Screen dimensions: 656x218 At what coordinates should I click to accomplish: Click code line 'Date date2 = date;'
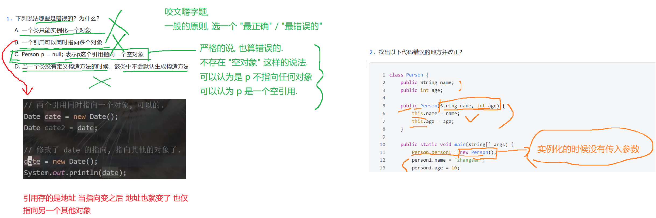click(61, 128)
